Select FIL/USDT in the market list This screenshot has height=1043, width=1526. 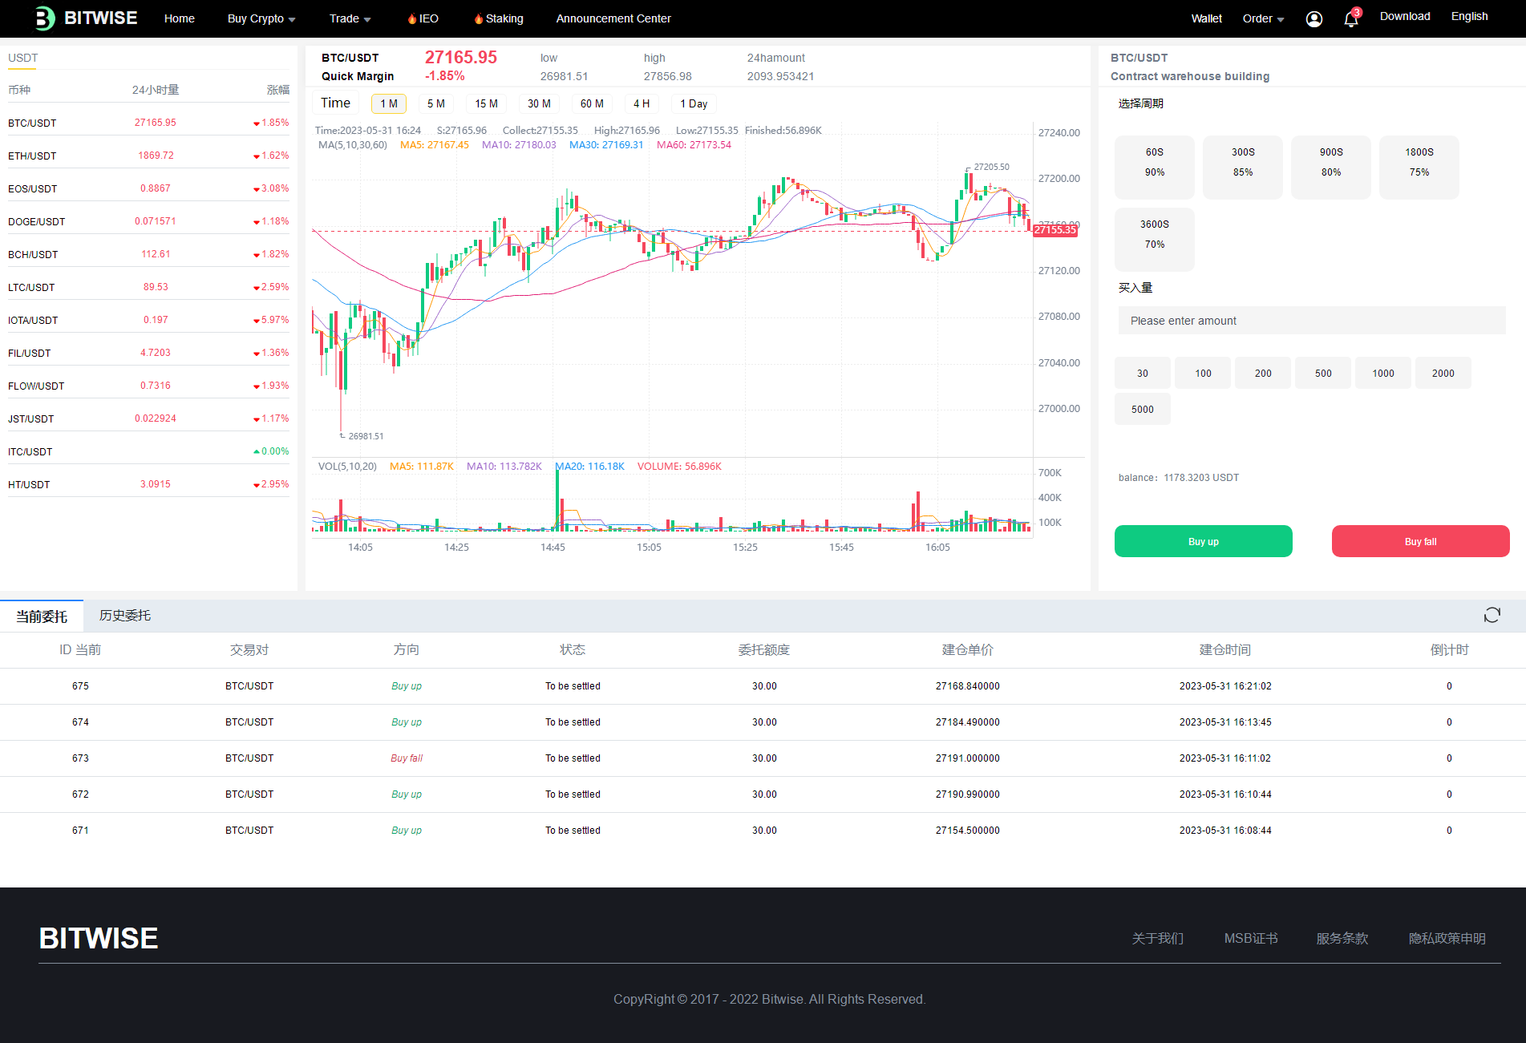click(x=148, y=353)
